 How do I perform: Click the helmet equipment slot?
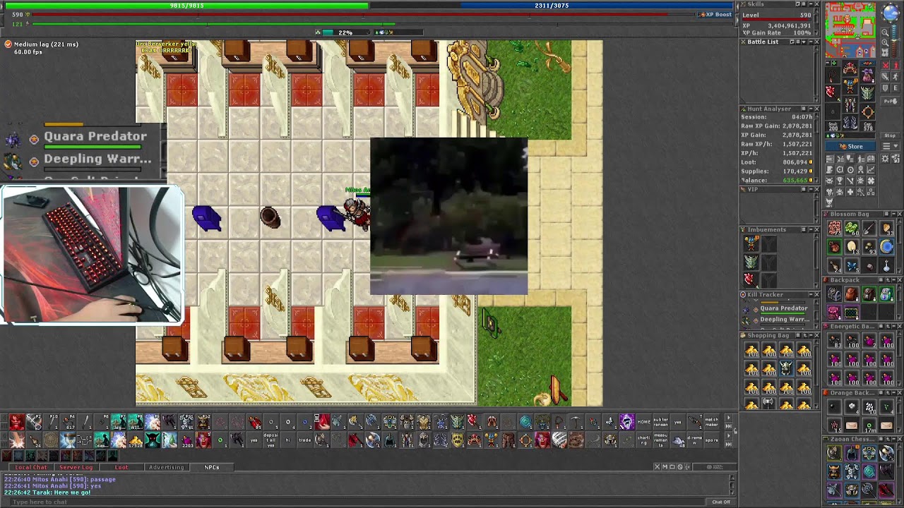click(850, 68)
